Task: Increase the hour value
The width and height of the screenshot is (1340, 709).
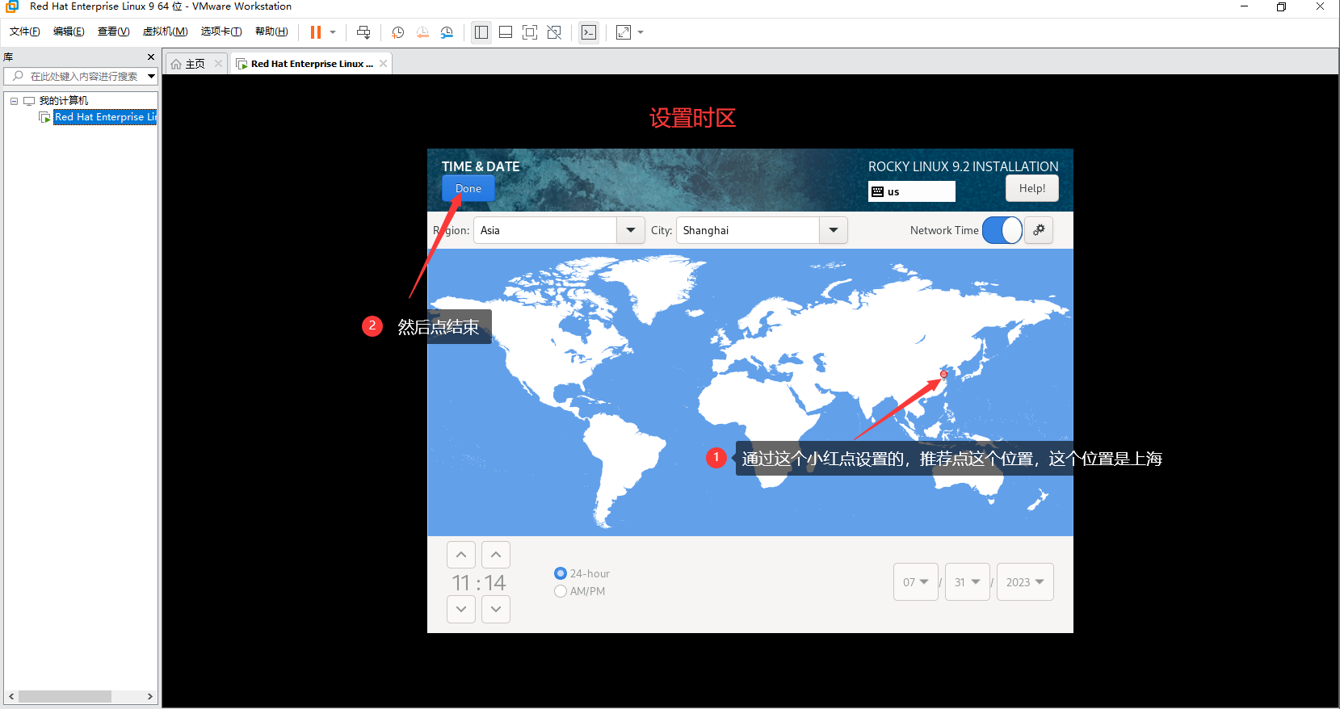Action: click(461, 555)
